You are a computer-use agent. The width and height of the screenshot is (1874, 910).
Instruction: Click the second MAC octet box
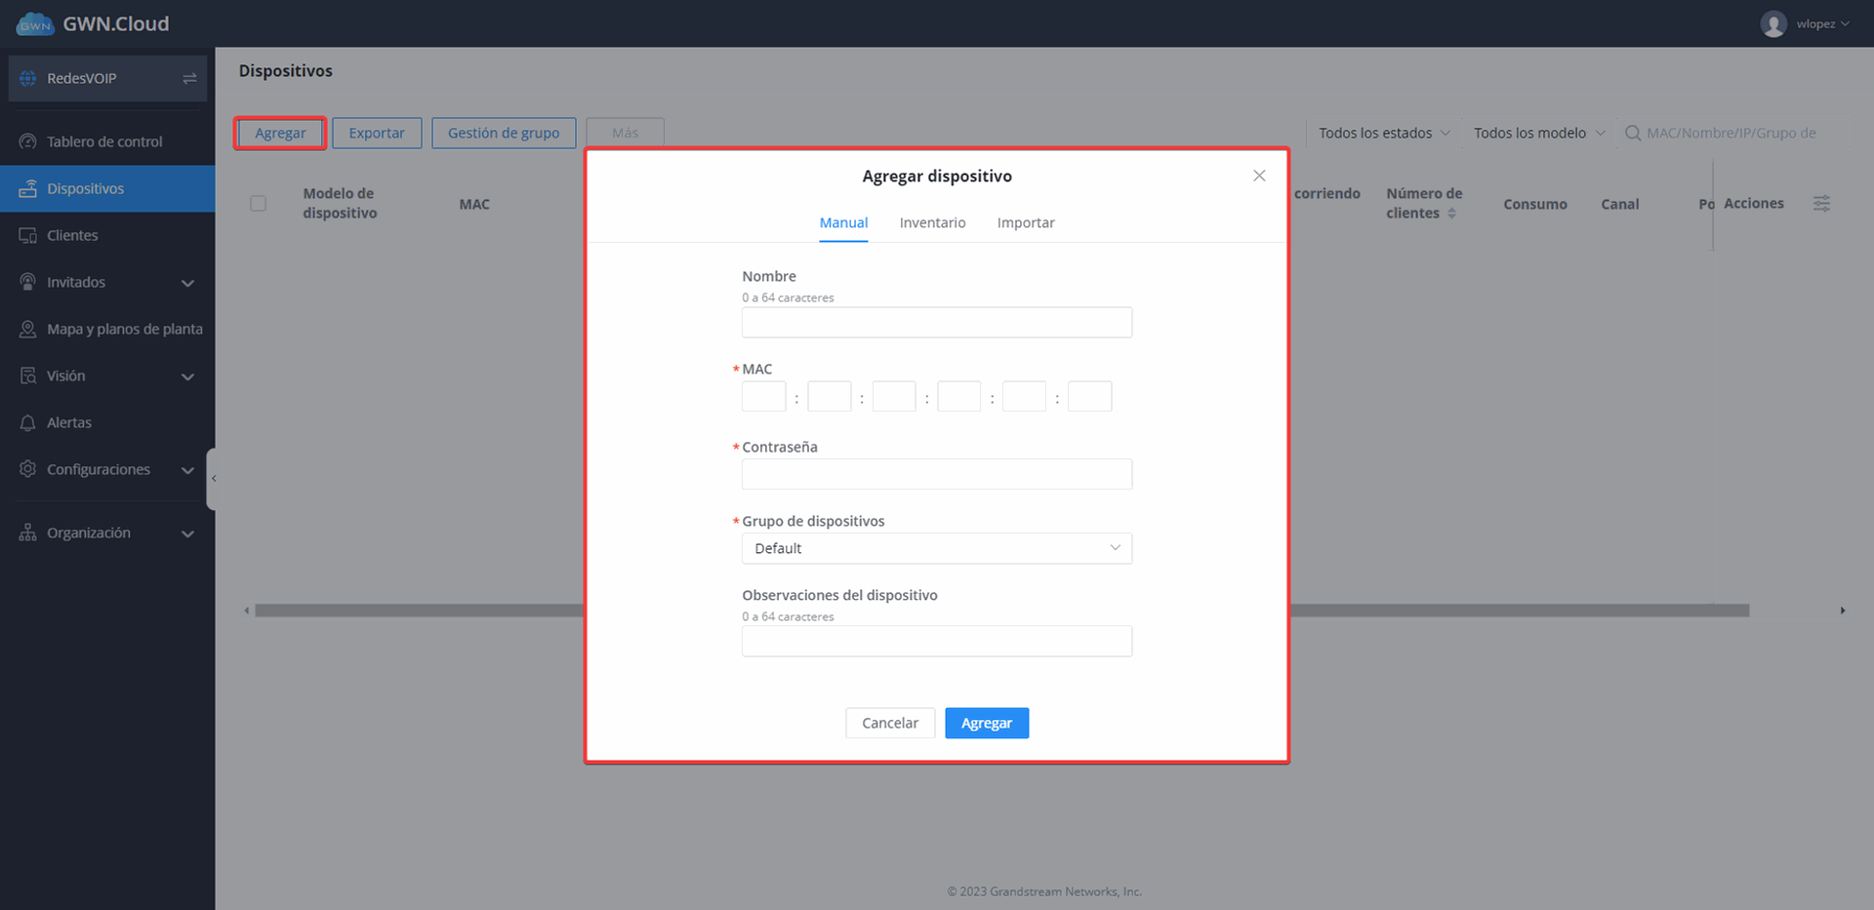pyautogui.click(x=829, y=396)
